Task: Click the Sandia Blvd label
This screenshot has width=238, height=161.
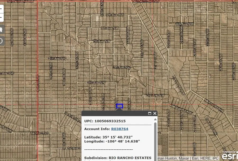Action: tap(39, 133)
